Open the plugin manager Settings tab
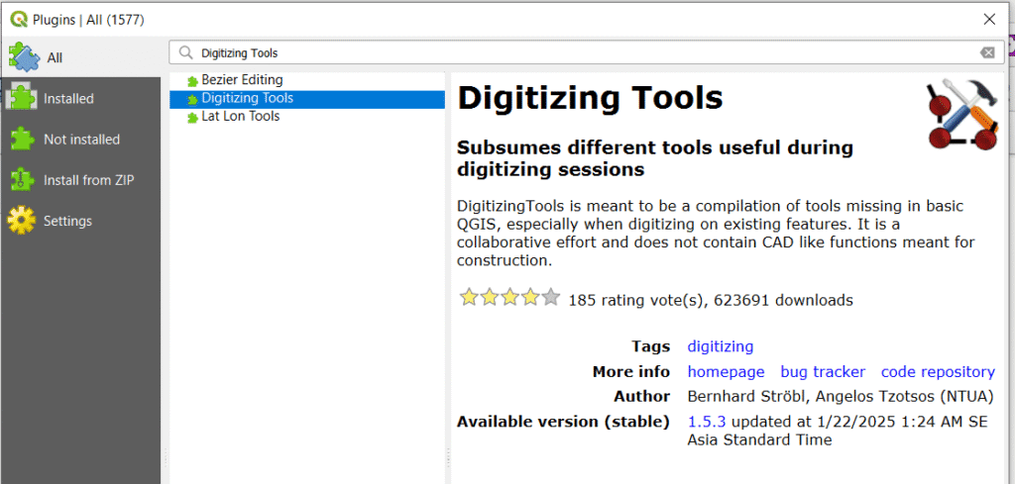Image resolution: width=1015 pixels, height=484 pixels. 80,221
